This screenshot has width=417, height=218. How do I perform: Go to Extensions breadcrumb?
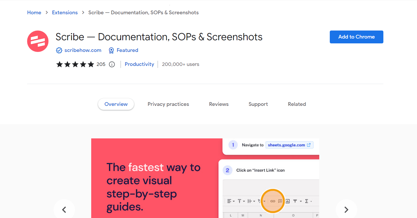[x=65, y=13]
